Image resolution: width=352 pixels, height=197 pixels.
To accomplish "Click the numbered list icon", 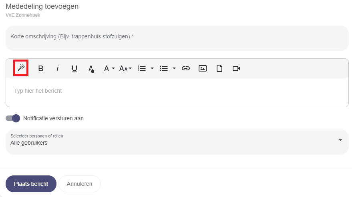I will tap(141, 68).
